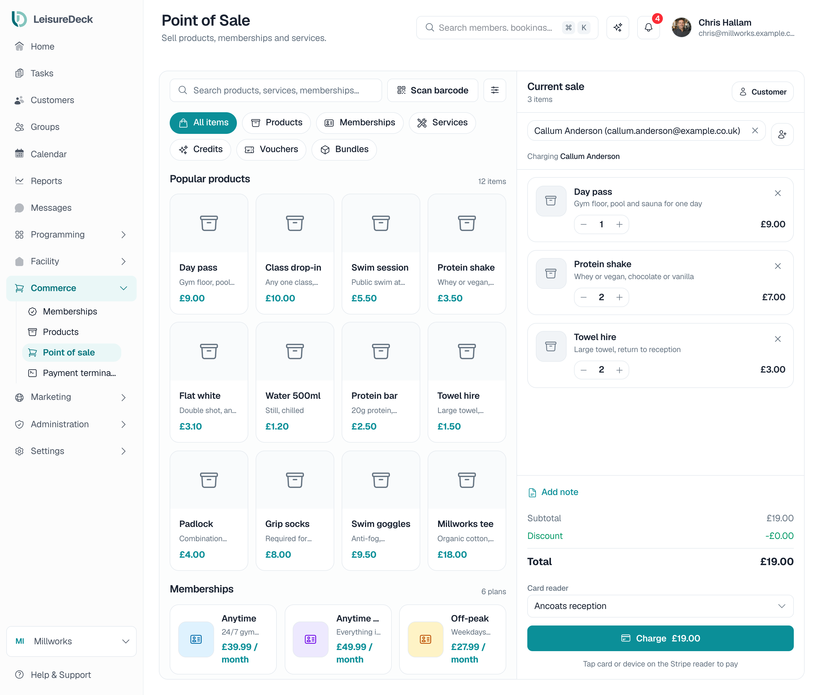Screen dimensions: 820x695
Task: Filter by Vouchers category
Action: [271, 149]
